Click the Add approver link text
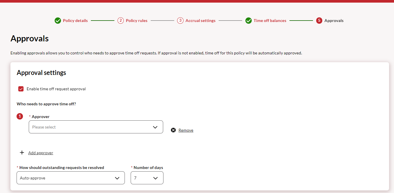 [x=41, y=153]
